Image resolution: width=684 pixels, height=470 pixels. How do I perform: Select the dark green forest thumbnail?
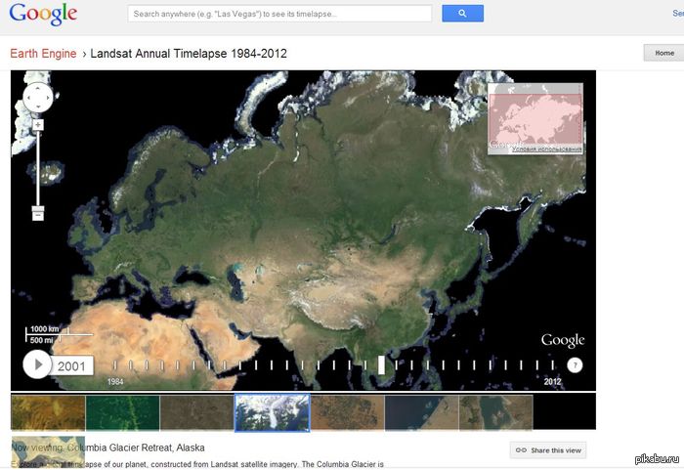tap(122, 412)
